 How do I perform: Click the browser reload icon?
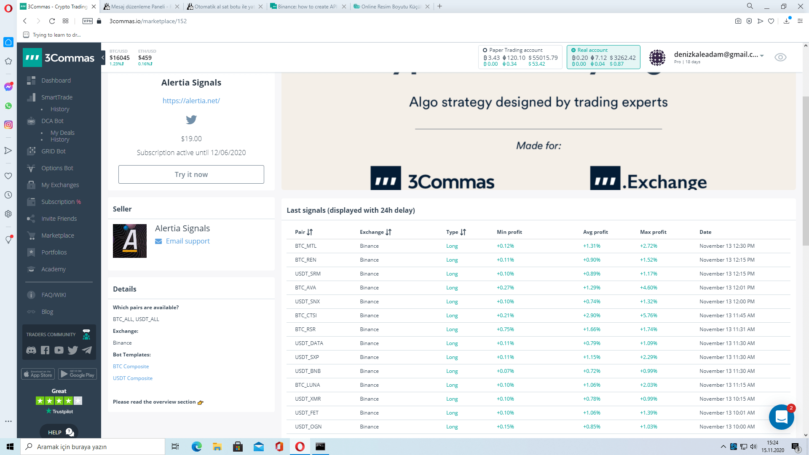pyautogui.click(x=52, y=21)
